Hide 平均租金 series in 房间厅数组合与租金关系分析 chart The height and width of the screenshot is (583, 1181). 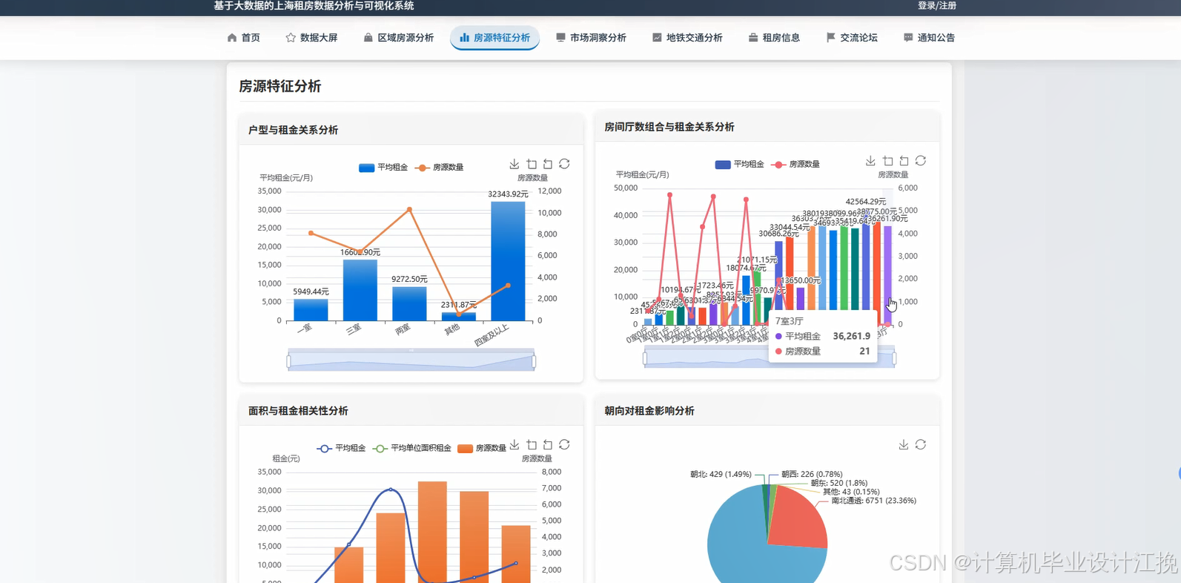(739, 165)
